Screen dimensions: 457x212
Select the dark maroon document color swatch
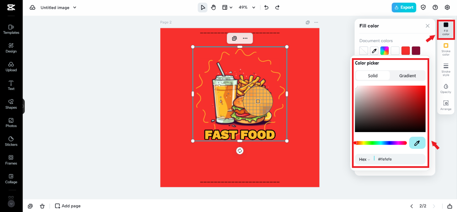416,51
